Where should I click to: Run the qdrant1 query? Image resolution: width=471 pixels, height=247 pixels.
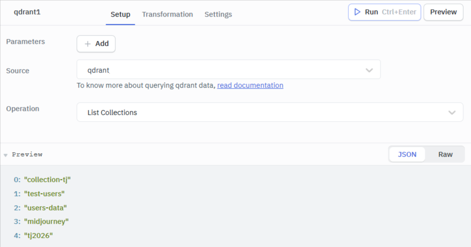coord(384,12)
